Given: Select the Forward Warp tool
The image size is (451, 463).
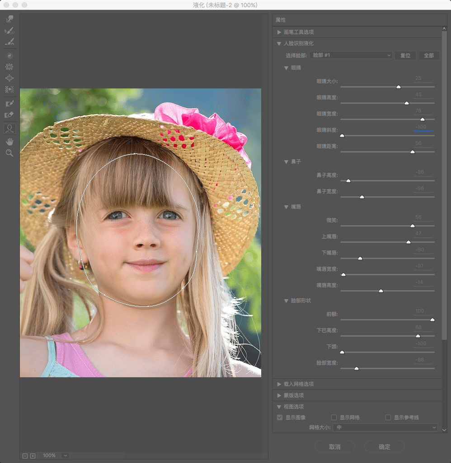Looking at the screenshot, I should [9, 19].
